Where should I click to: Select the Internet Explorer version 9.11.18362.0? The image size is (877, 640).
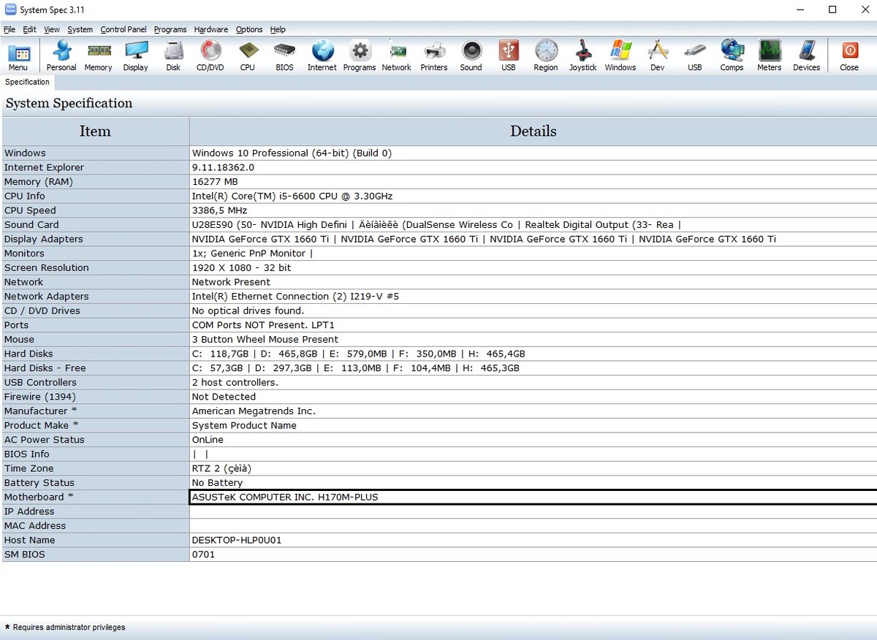(x=534, y=167)
